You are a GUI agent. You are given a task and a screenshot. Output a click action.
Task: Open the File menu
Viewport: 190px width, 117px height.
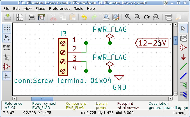[6, 9]
